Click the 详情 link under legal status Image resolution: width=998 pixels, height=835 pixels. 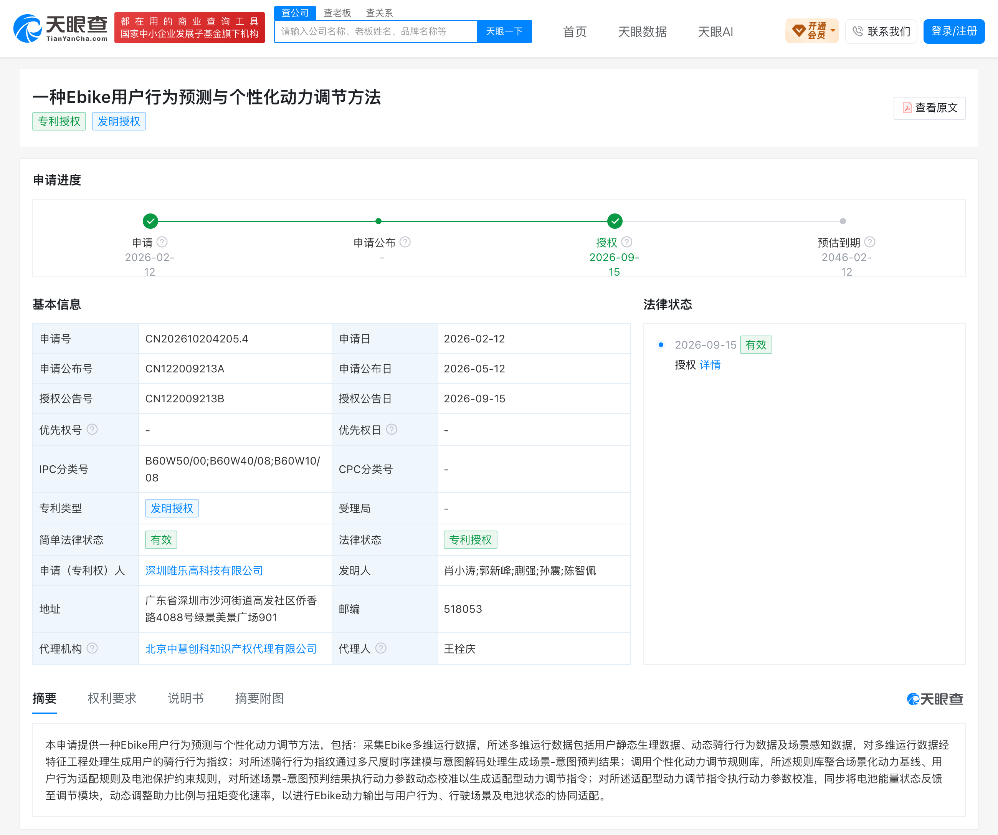710,364
